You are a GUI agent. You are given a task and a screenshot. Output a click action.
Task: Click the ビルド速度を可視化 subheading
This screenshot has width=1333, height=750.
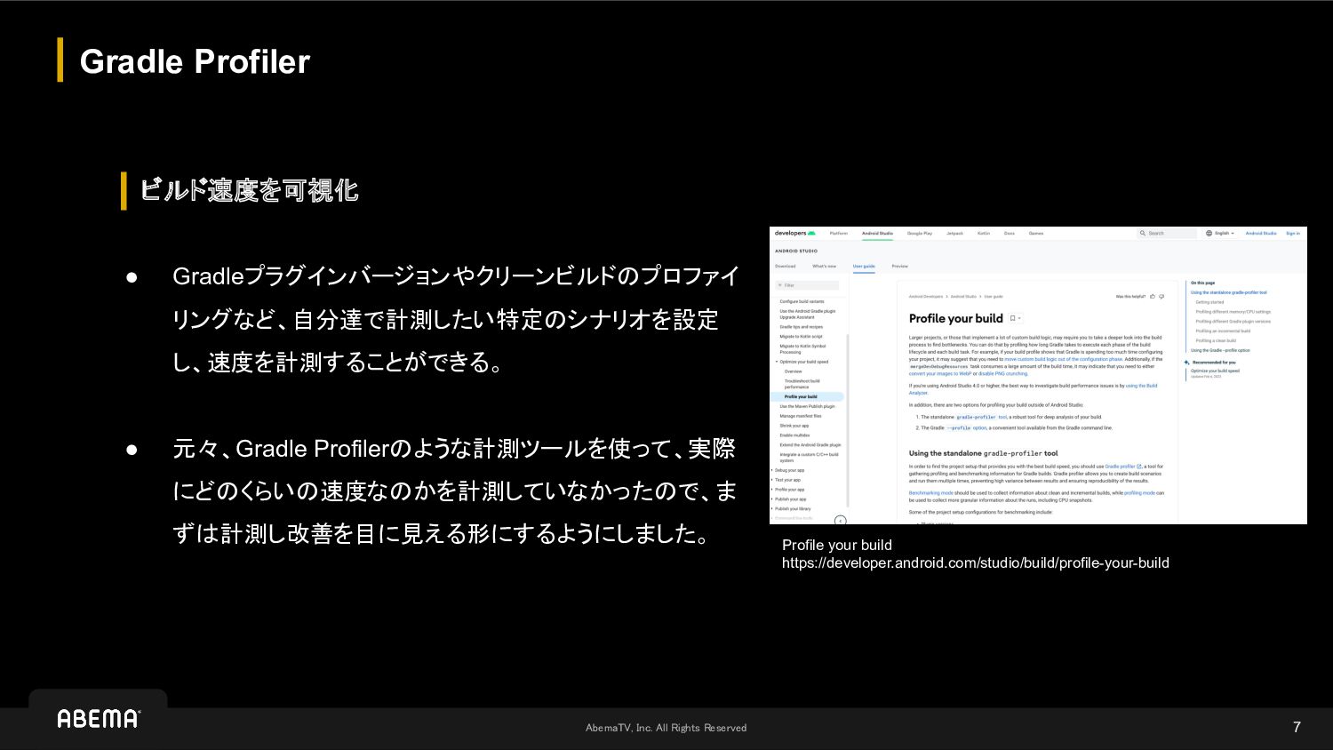[249, 190]
